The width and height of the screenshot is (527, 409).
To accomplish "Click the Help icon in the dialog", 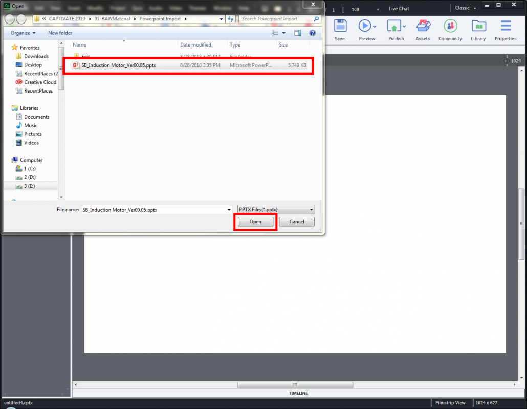I will tap(312, 32).
